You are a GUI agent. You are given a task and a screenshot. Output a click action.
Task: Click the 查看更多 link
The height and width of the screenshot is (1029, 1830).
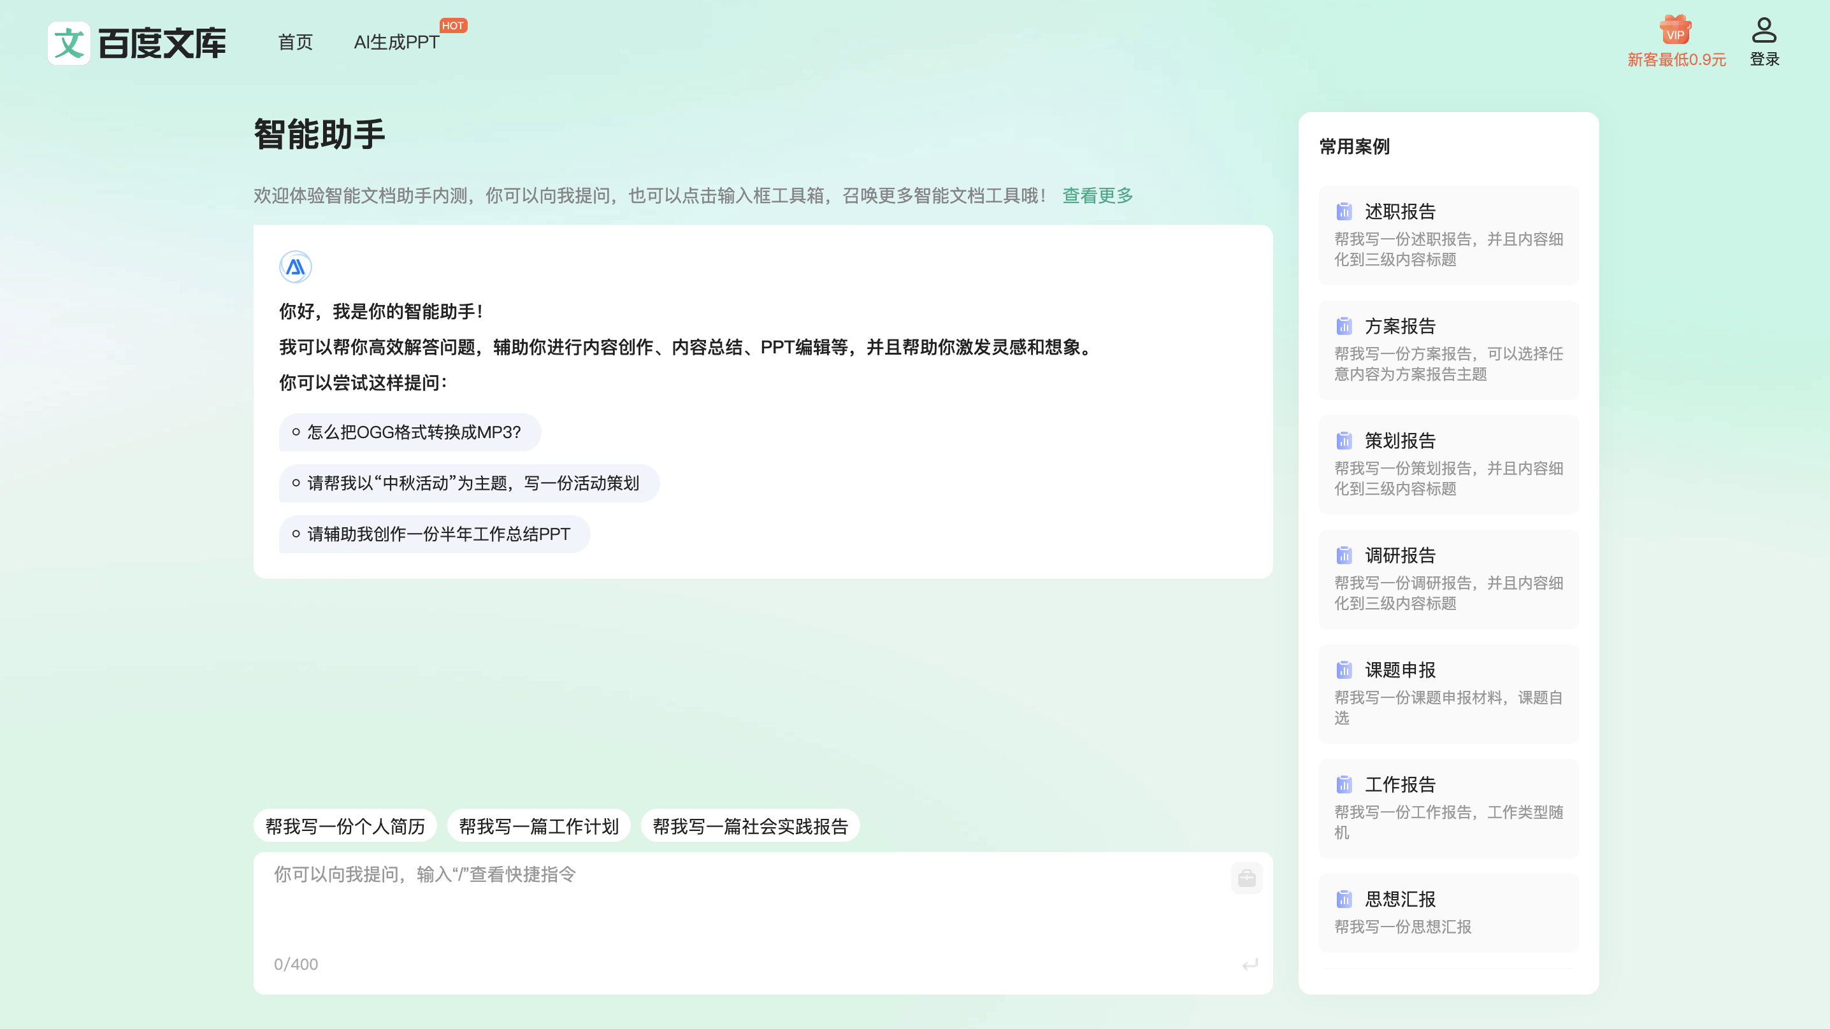click(1098, 195)
